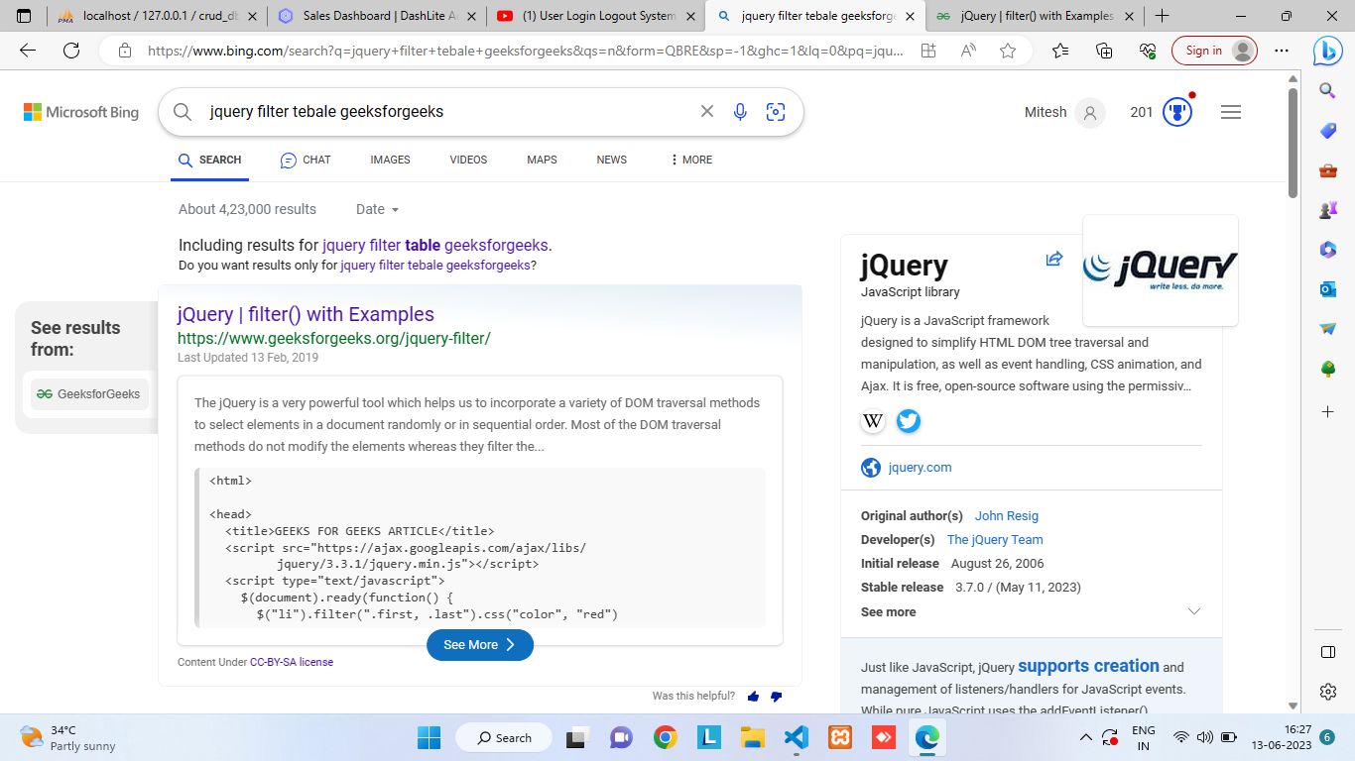Add a sidebar app with plus icon
This screenshot has height=761, width=1355.
(1328, 411)
